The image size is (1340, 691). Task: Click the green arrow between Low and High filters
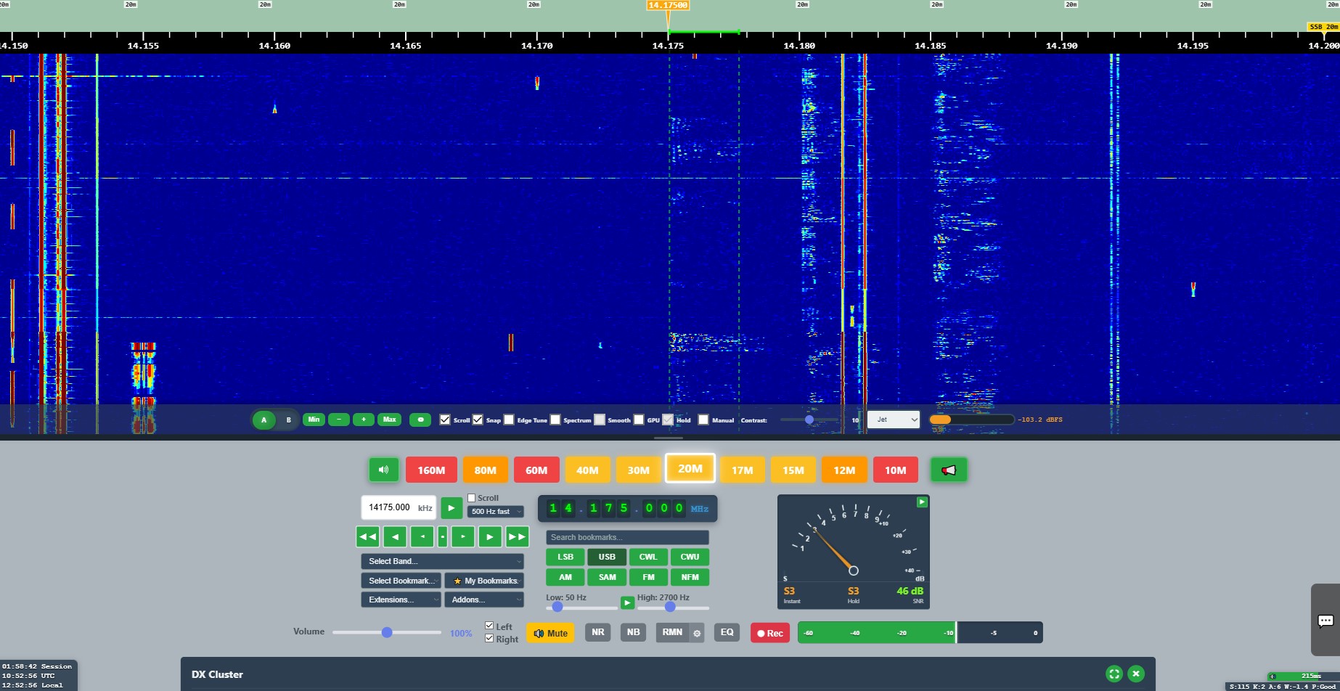click(627, 602)
